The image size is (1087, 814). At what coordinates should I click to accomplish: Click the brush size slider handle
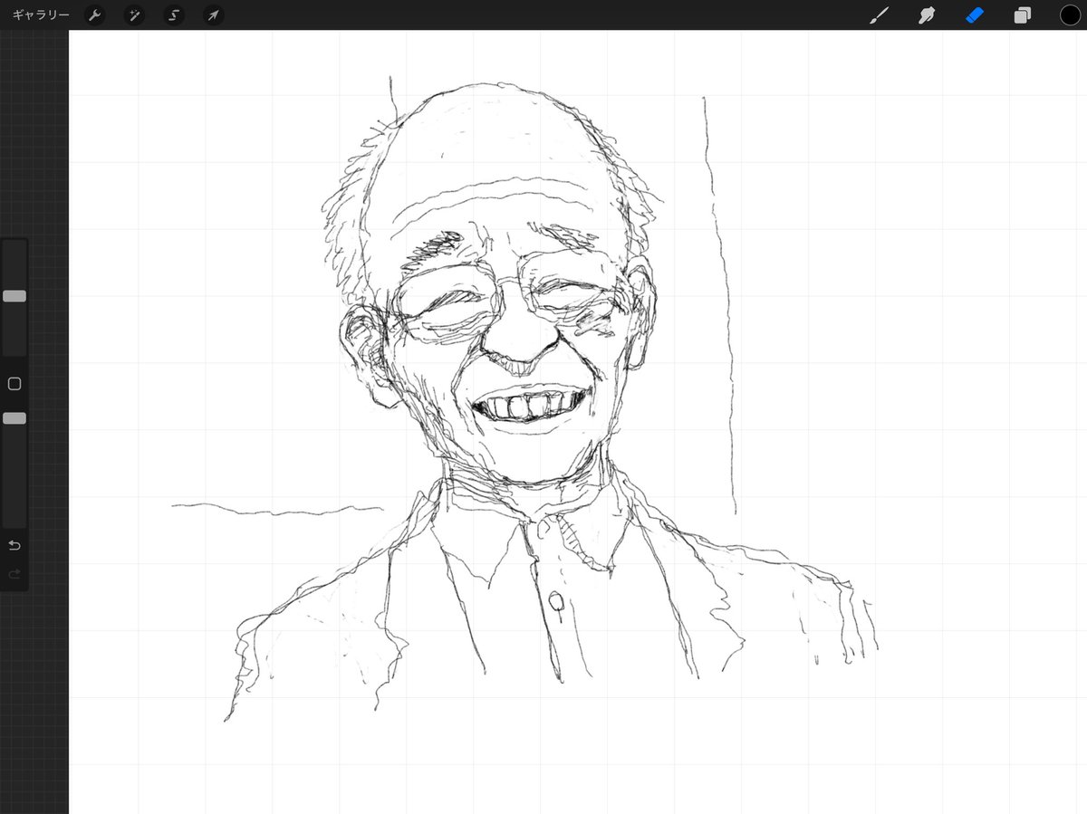tap(14, 296)
